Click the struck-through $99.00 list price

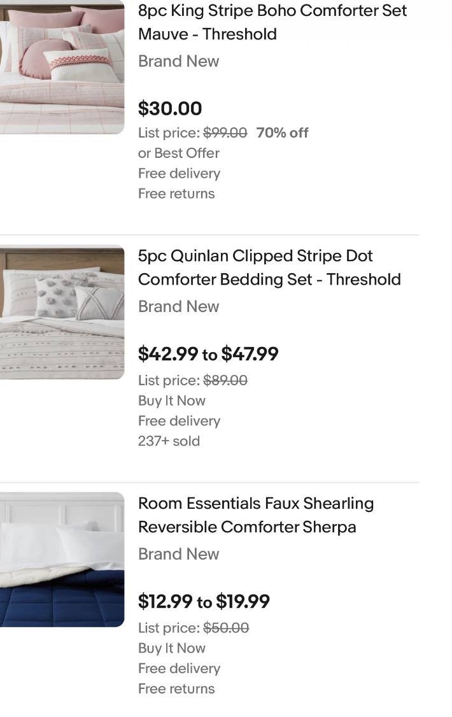225,133
